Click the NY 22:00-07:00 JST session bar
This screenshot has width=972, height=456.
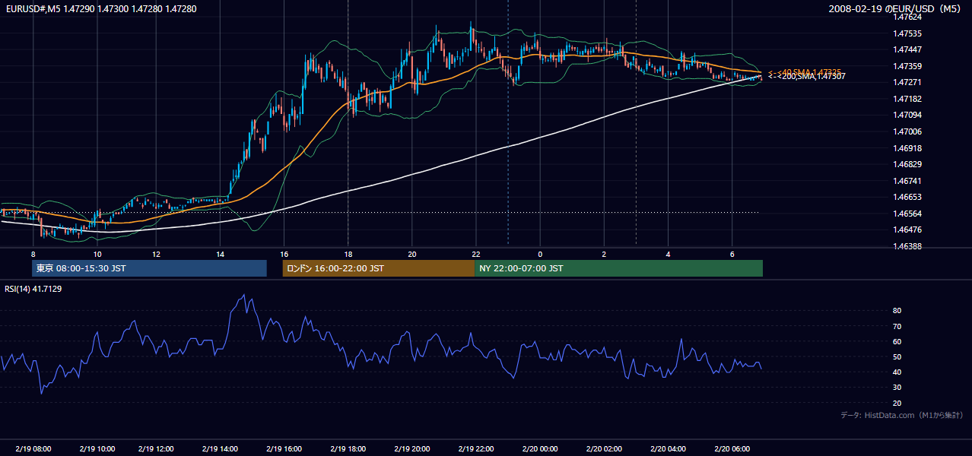click(x=618, y=268)
